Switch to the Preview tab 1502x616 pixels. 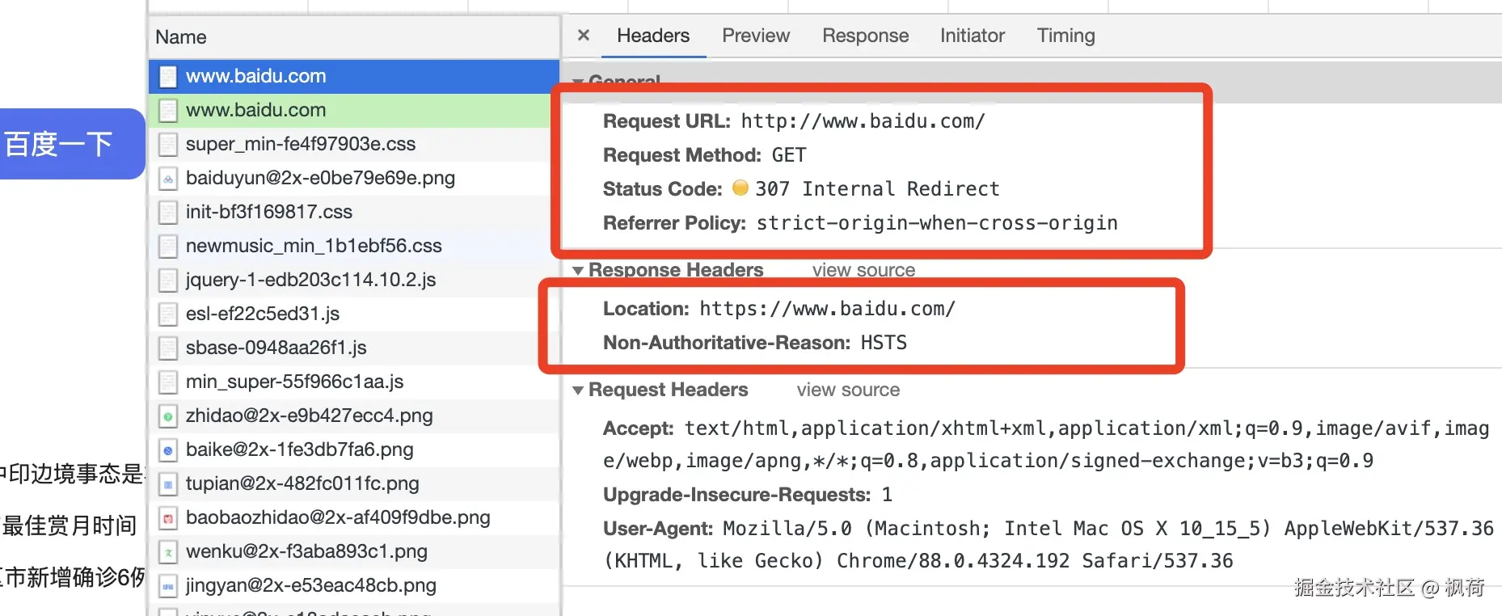coord(756,36)
